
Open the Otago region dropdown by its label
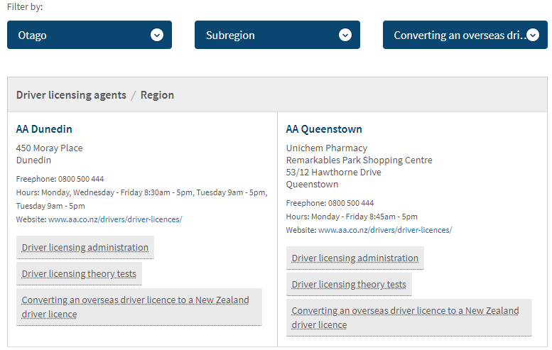point(33,35)
